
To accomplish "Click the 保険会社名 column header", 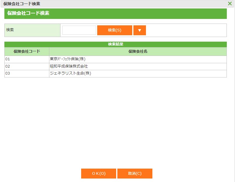I will (138, 52).
